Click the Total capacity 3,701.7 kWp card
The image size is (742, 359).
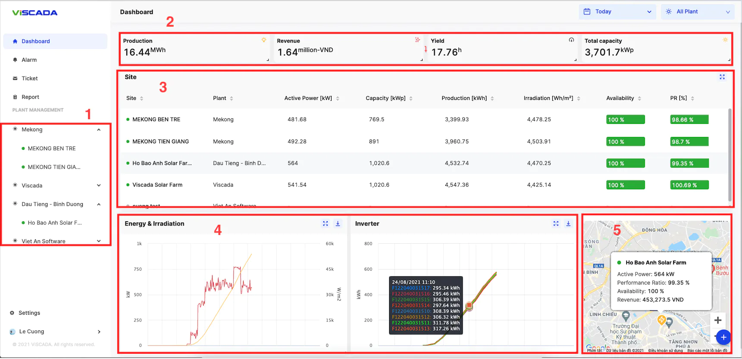coord(656,48)
